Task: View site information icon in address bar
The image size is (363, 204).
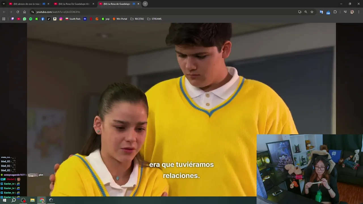Action: pyautogui.click(x=33, y=12)
